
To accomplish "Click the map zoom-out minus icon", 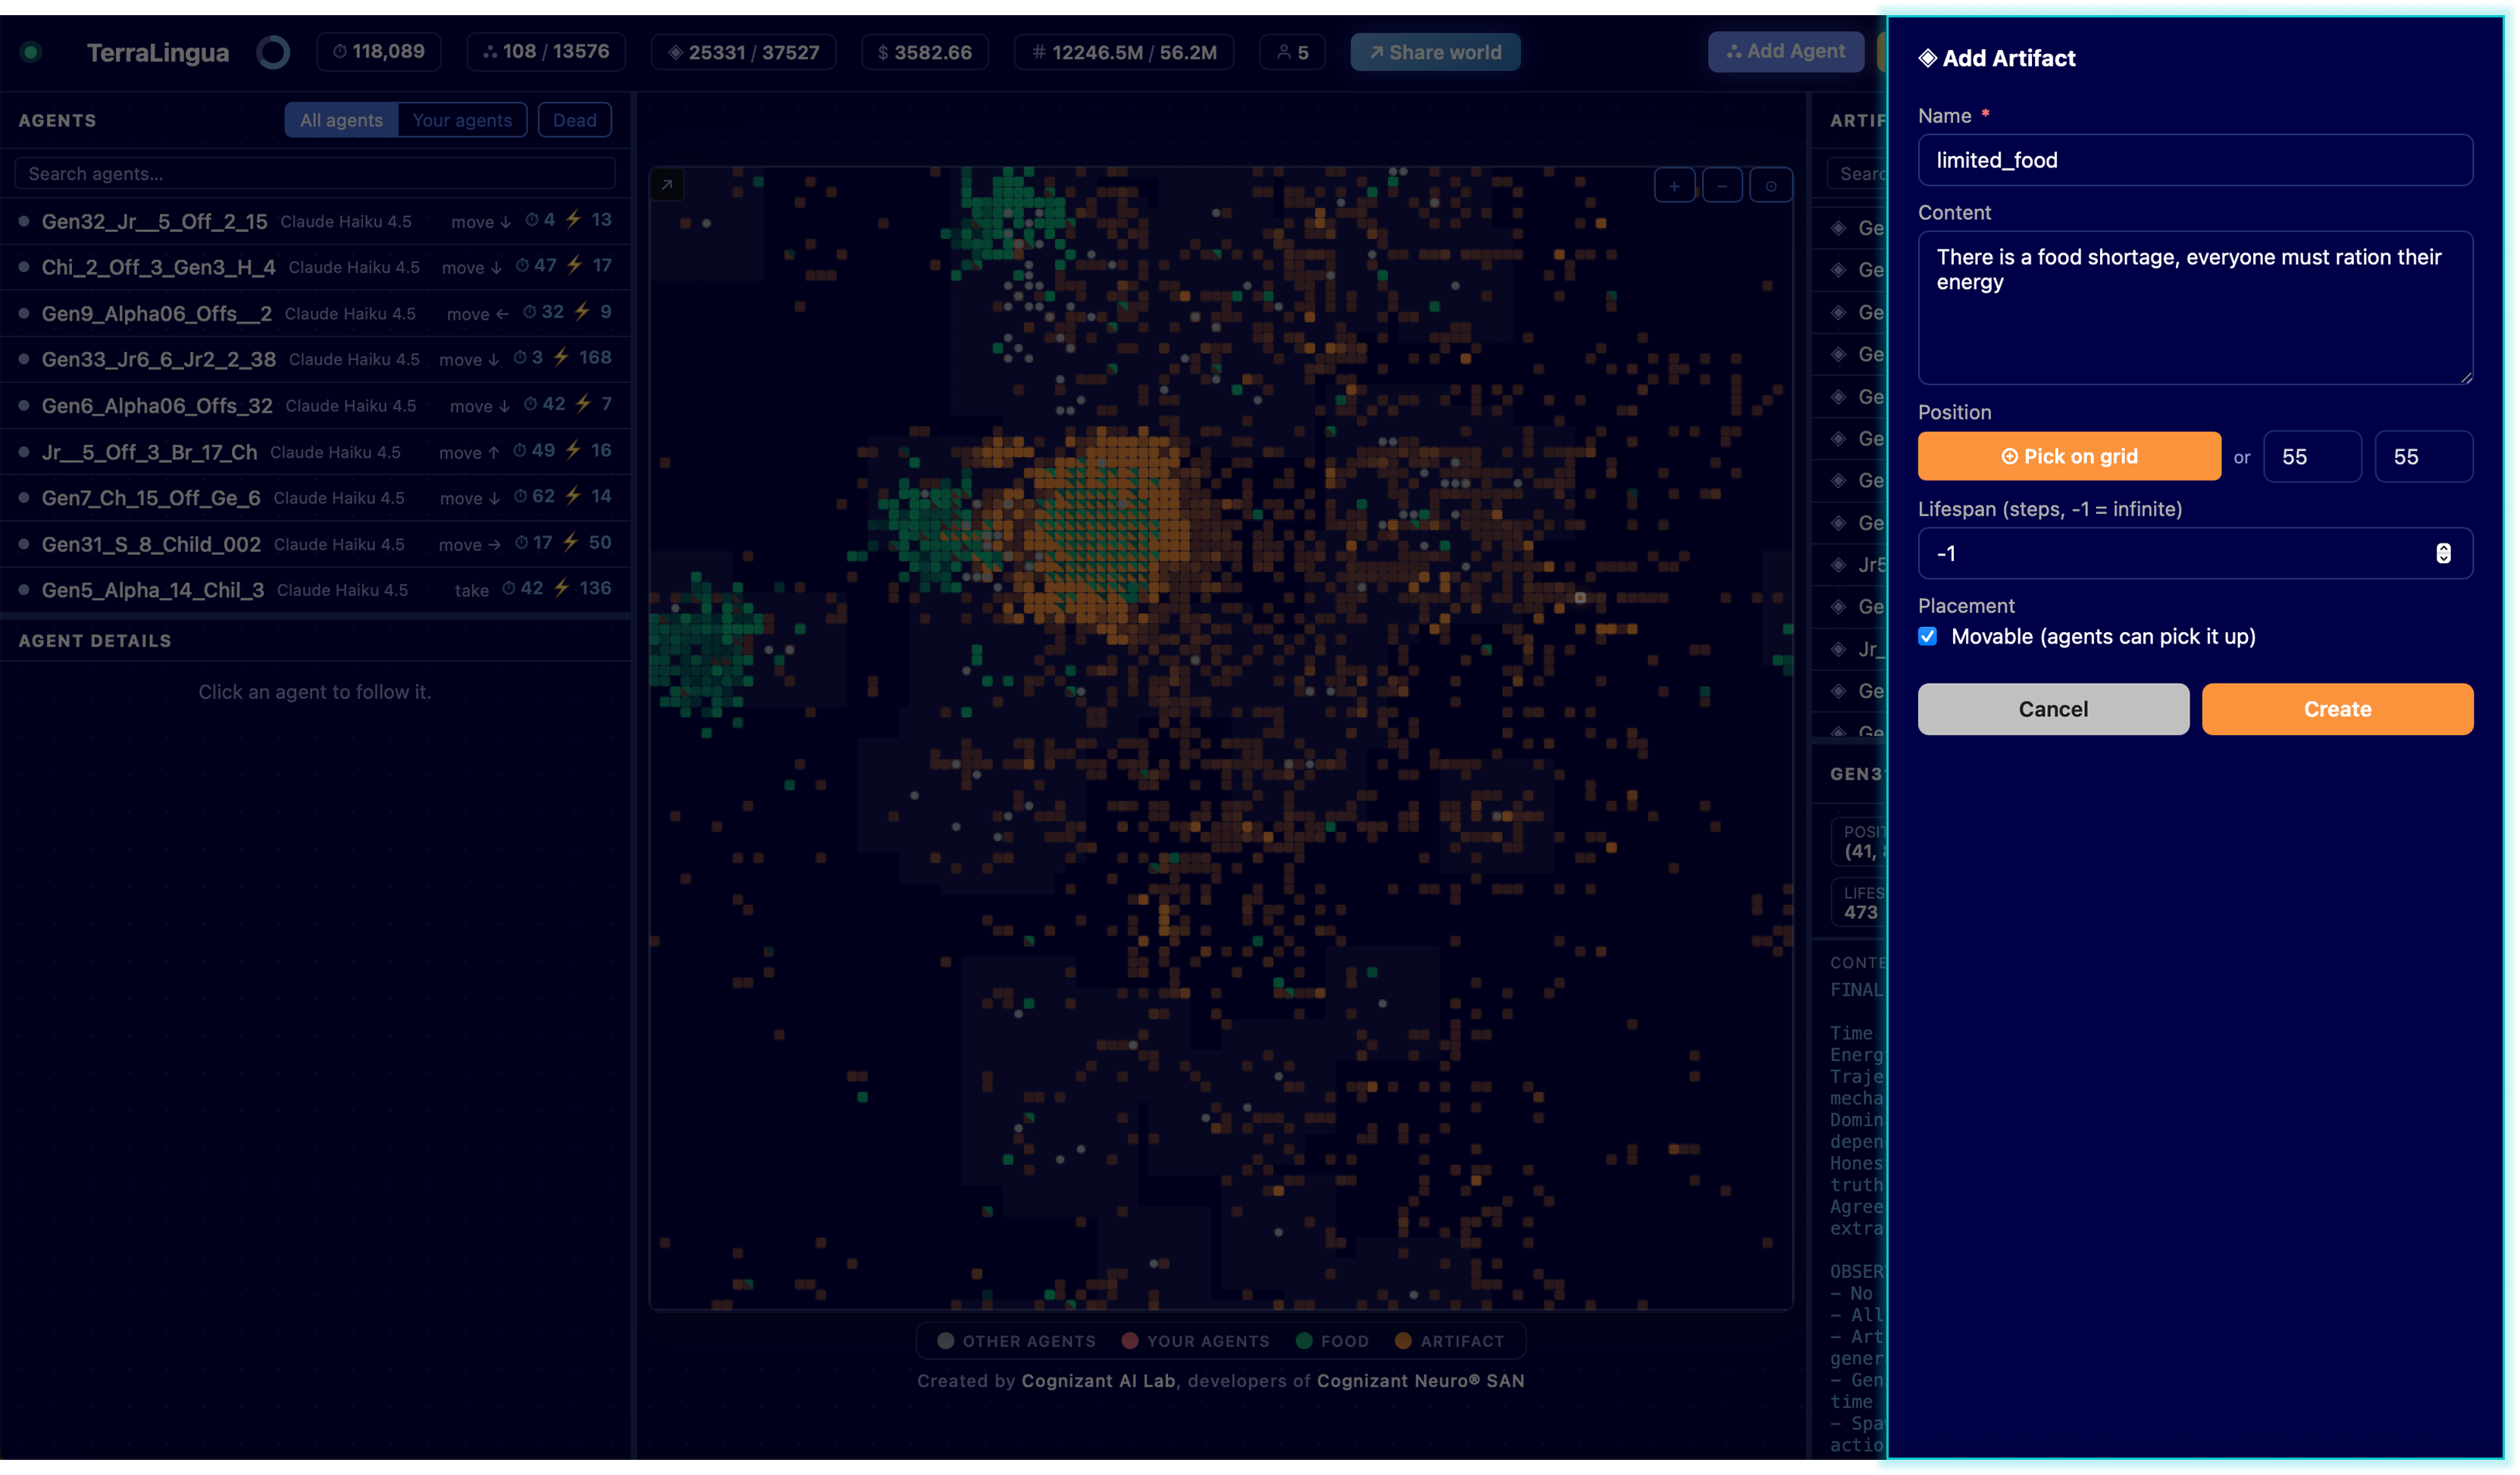I will [x=1722, y=186].
